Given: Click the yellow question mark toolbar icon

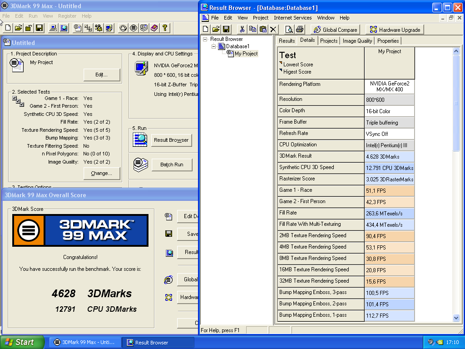Looking at the screenshot, I should point(164,28).
